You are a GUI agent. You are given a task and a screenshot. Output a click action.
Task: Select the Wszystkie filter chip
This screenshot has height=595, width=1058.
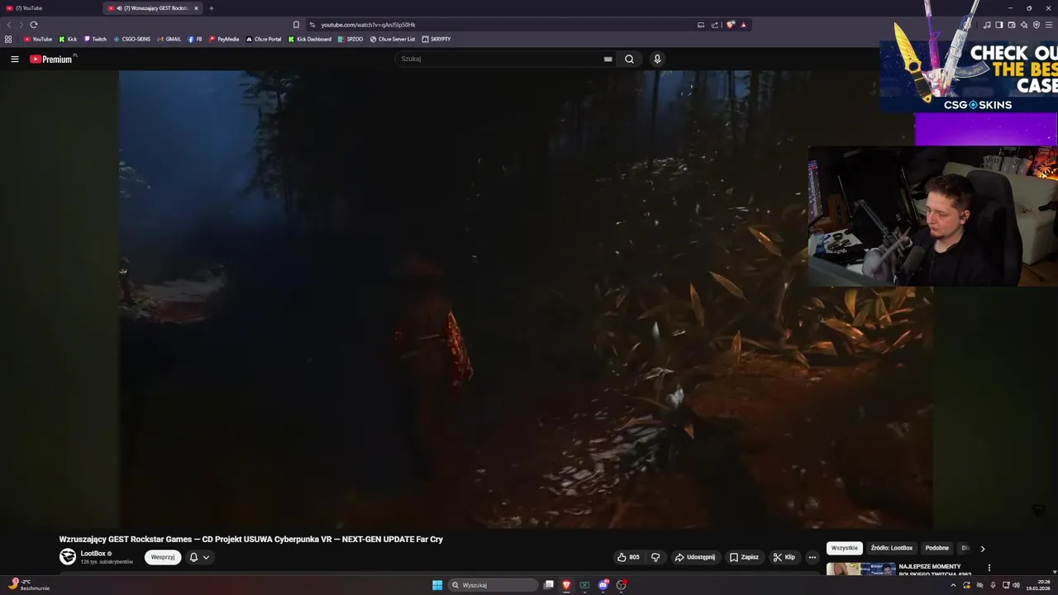[x=845, y=548]
